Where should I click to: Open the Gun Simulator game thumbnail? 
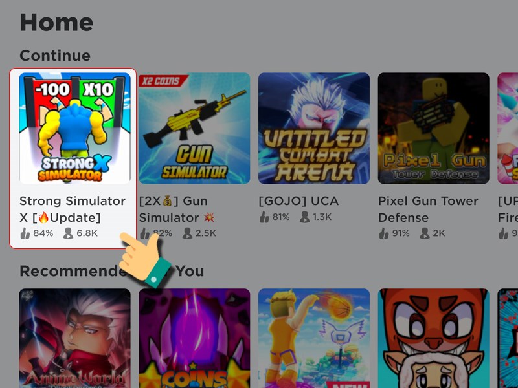(x=194, y=128)
